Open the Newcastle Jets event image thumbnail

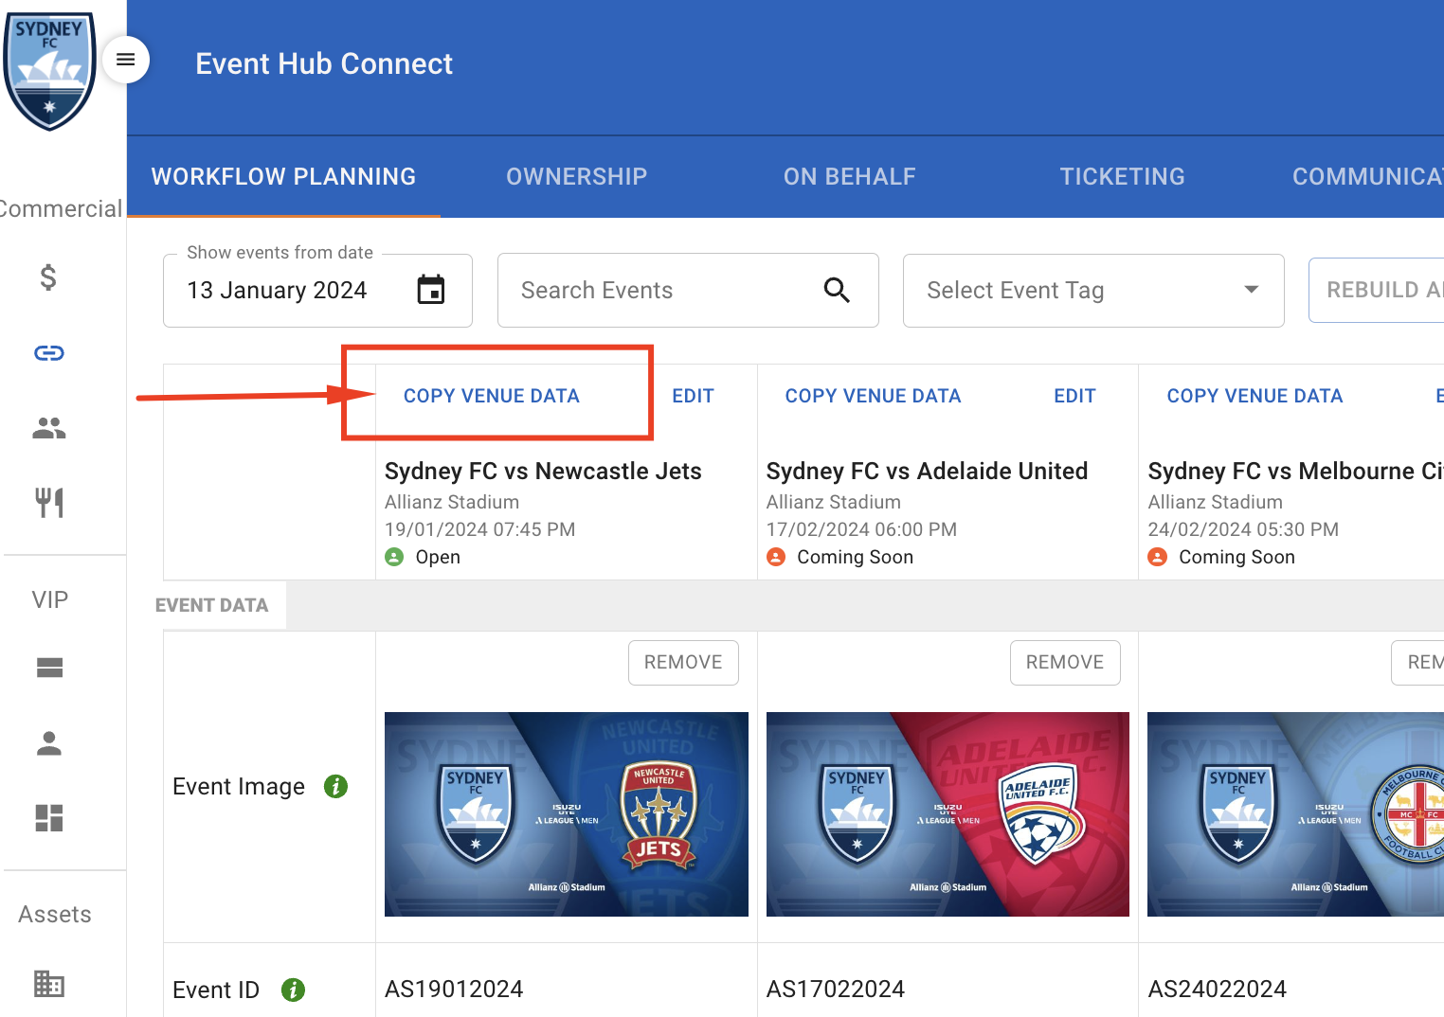point(567,814)
